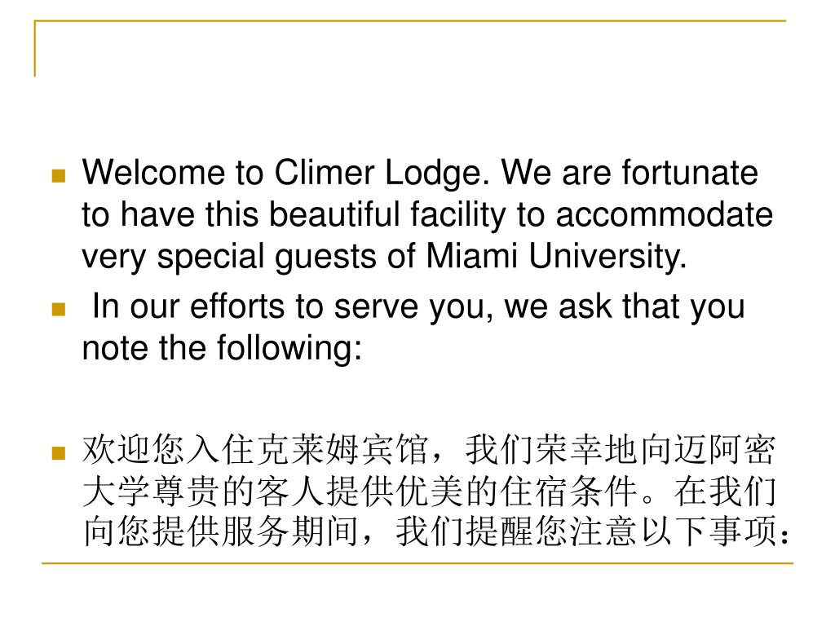
Task: Click the gold horizontal line atop the slide
Action: 410,21
